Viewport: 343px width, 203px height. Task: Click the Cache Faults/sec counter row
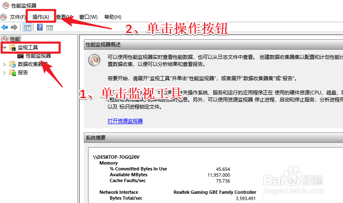128,181
